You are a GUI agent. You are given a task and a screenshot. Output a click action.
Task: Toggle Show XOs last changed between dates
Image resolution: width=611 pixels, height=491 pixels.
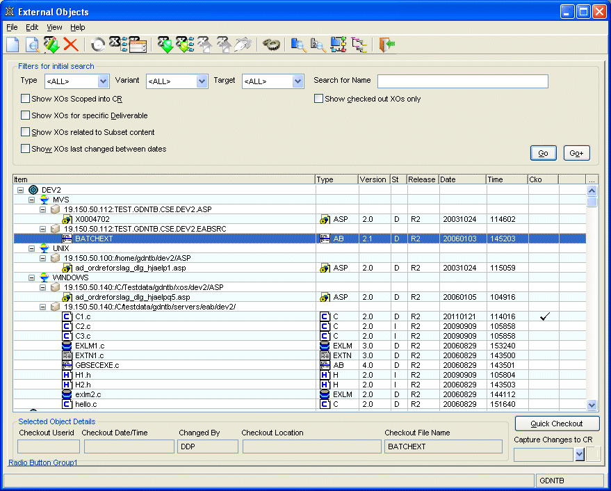(x=26, y=149)
